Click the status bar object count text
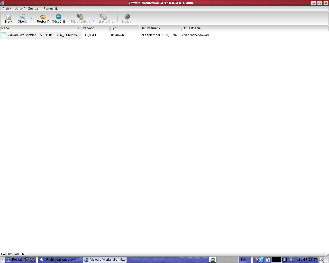The width and height of the screenshot is (329, 263). pos(14,254)
